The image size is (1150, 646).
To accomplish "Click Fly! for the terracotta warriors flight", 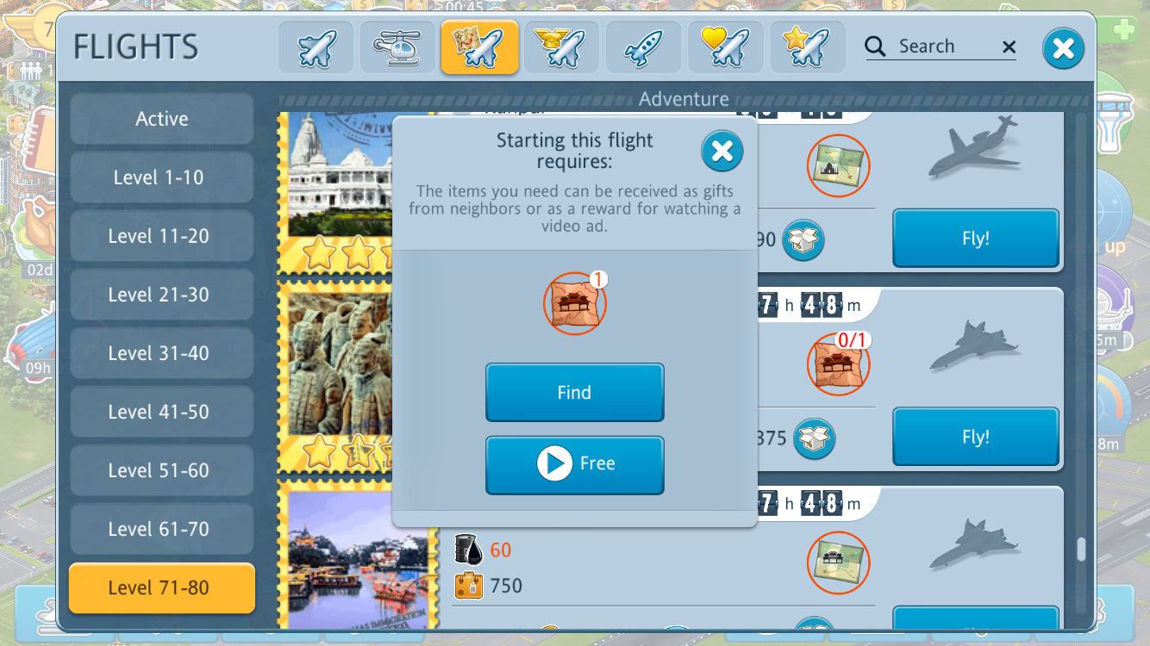I will click(x=976, y=437).
